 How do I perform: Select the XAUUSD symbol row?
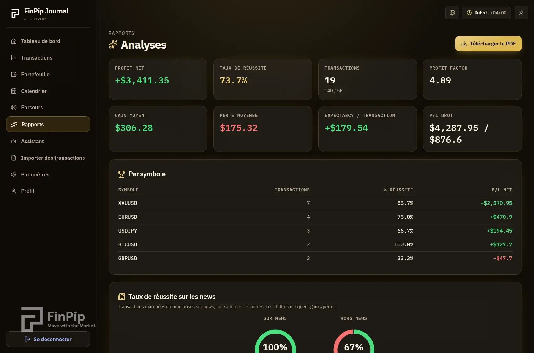(315, 203)
